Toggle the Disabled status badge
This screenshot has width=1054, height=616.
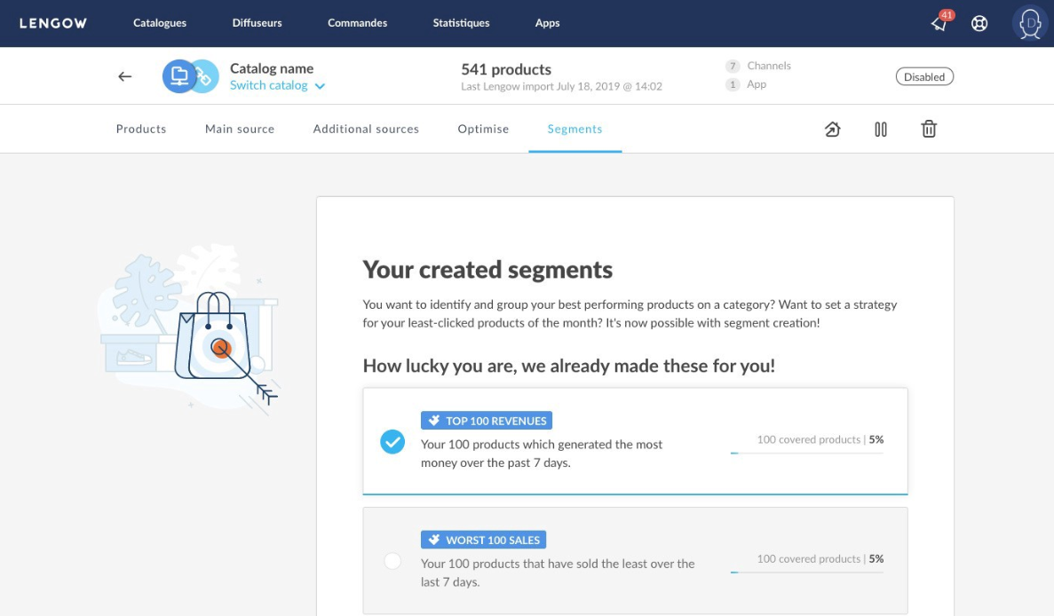pos(924,77)
